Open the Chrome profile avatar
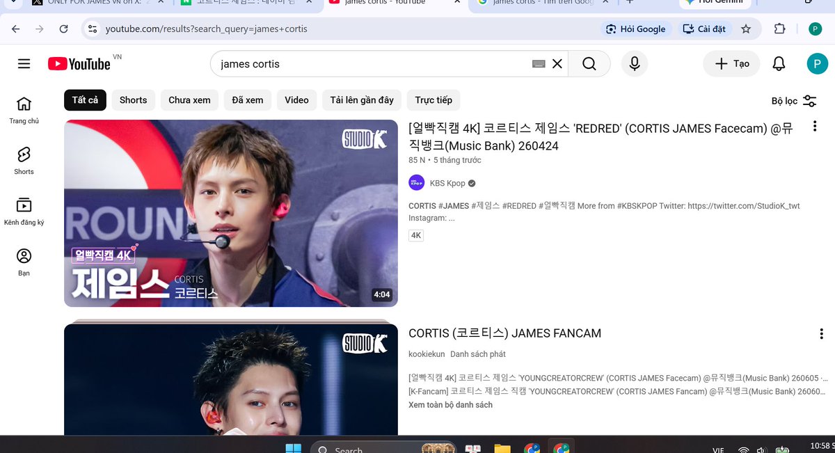 (816, 29)
